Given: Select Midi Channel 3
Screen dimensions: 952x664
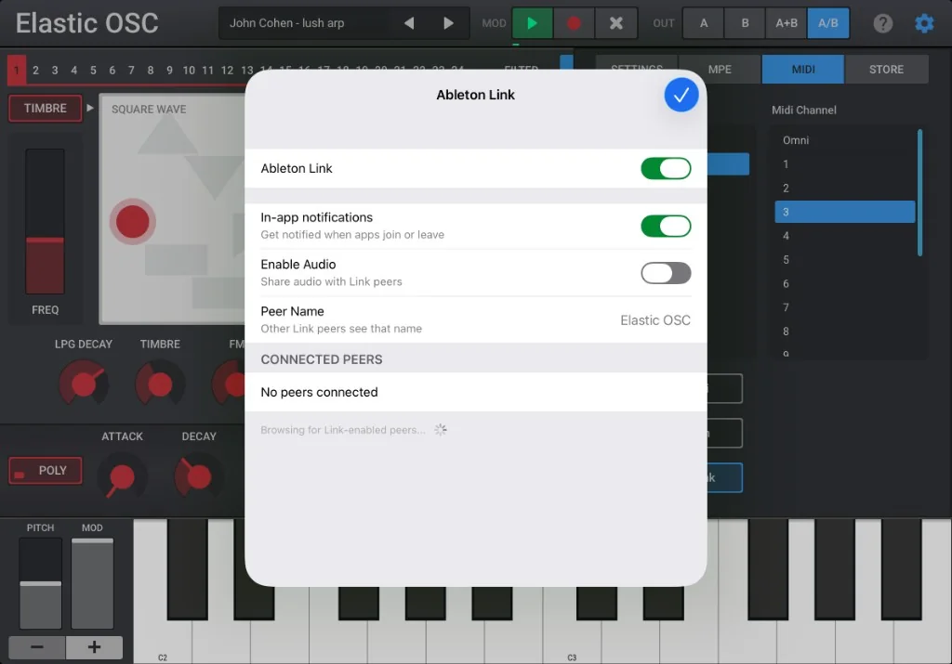Looking at the screenshot, I should pos(844,212).
